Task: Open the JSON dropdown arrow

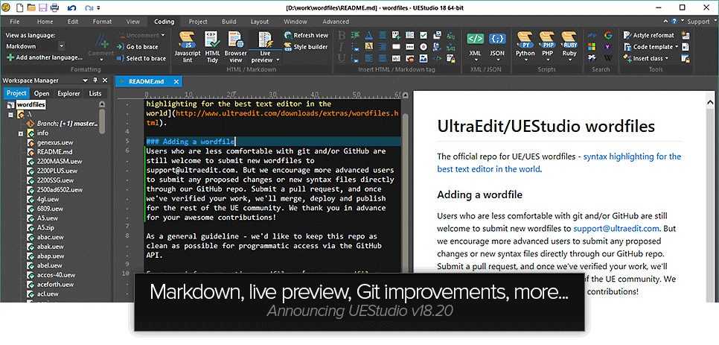Action: (x=497, y=60)
